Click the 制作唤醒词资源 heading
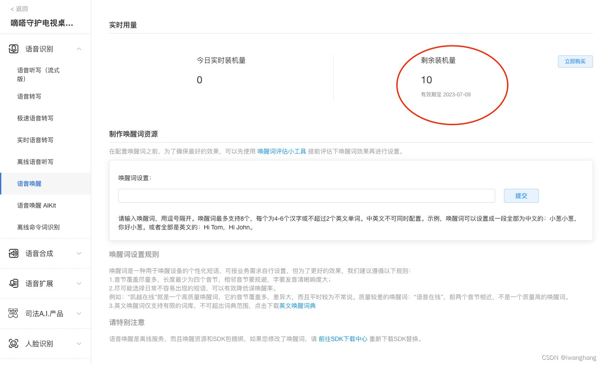This screenshot has width=603, height=365. pyautogui.click(x=134, y=134)
